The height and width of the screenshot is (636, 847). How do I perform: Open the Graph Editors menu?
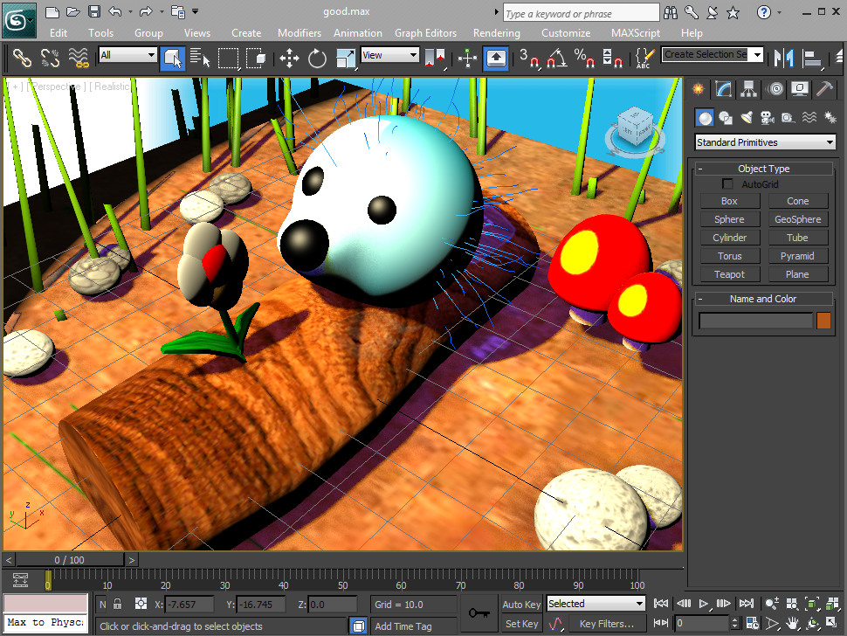coord(425,33)
